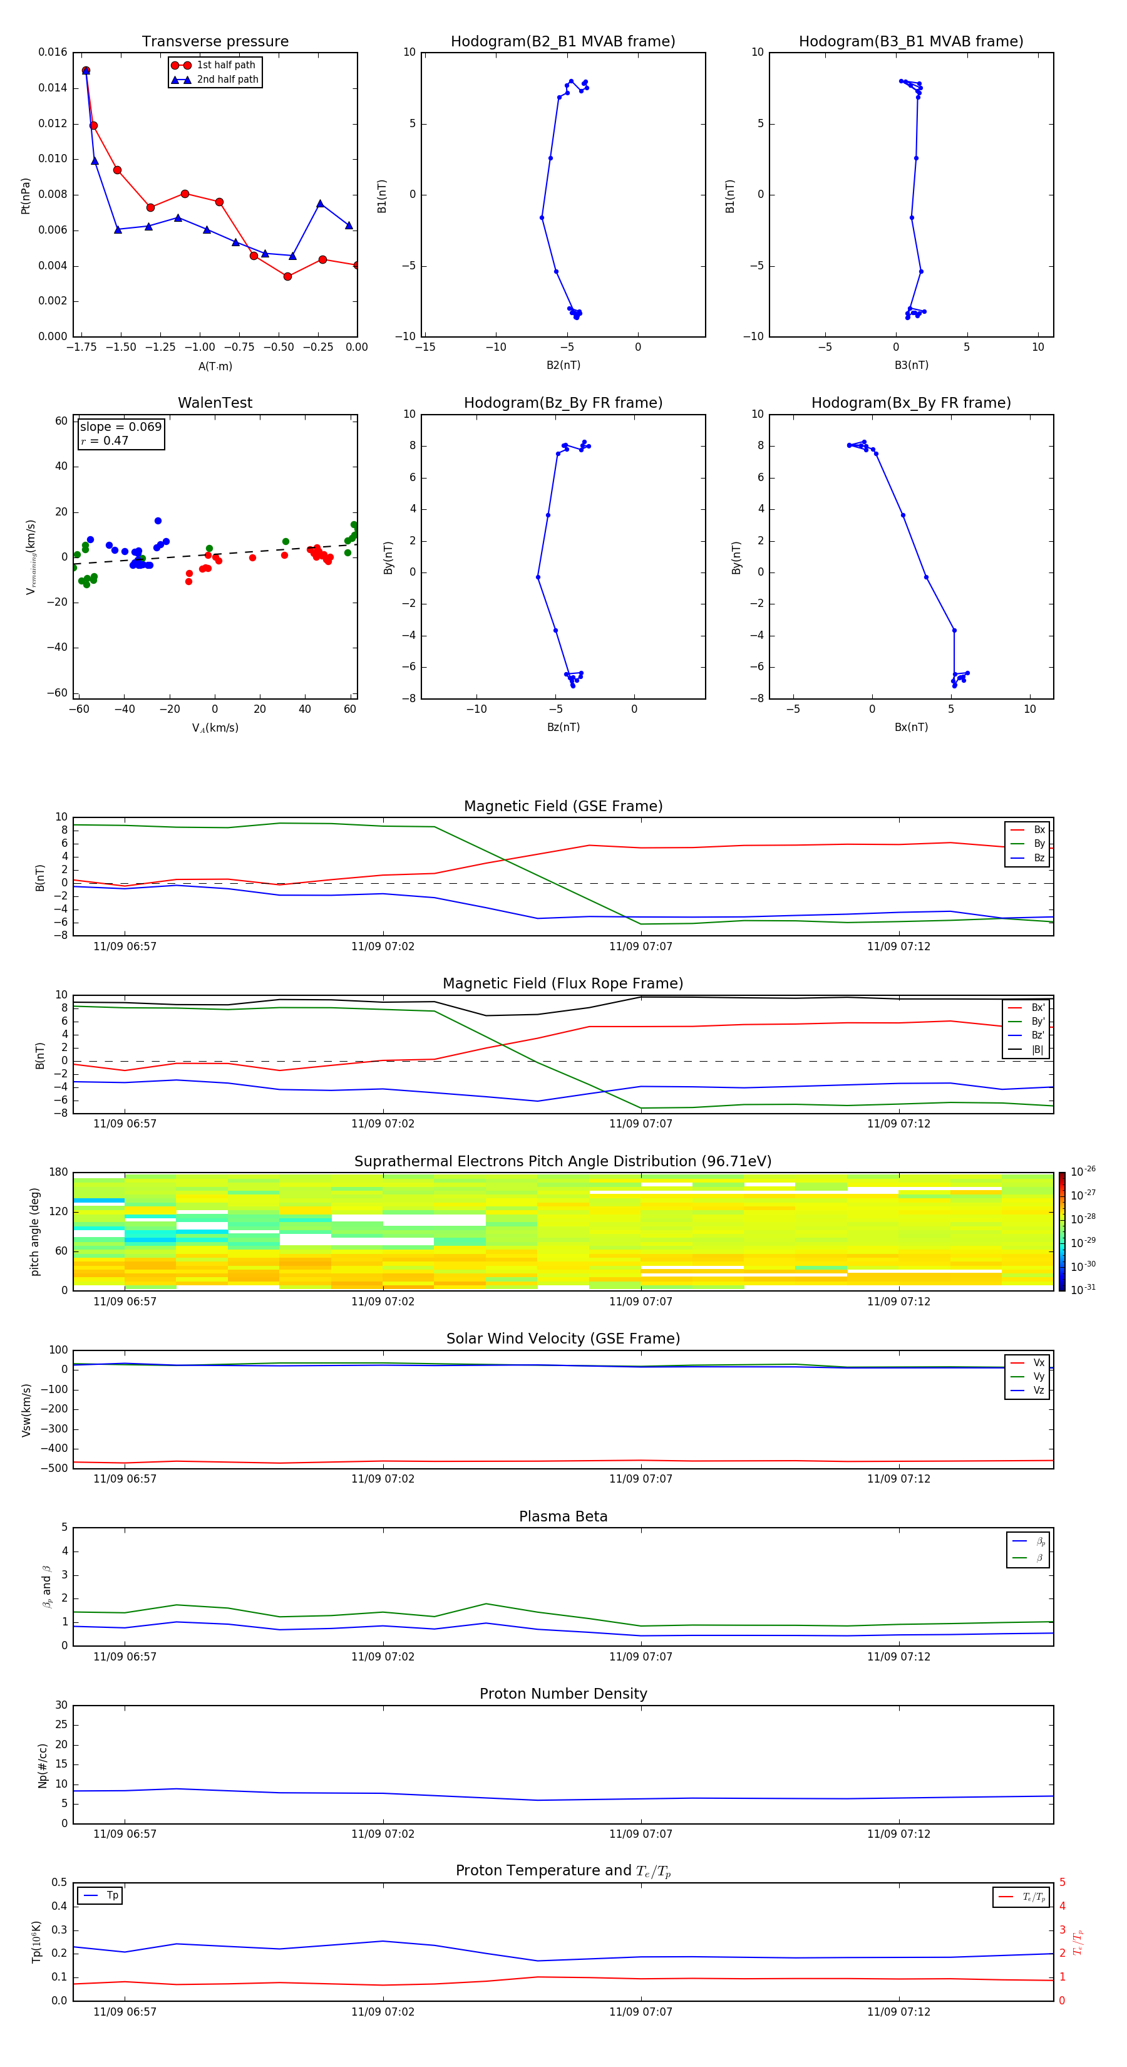Click the 'Bz(nT)' x-axis label
The width and height of the screenshot is (1127, 2067).
click(563, 727)
